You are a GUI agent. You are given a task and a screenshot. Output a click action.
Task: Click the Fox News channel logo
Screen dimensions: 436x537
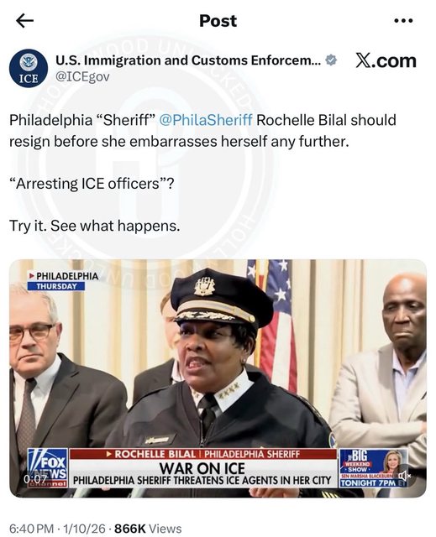coord(48,468)
